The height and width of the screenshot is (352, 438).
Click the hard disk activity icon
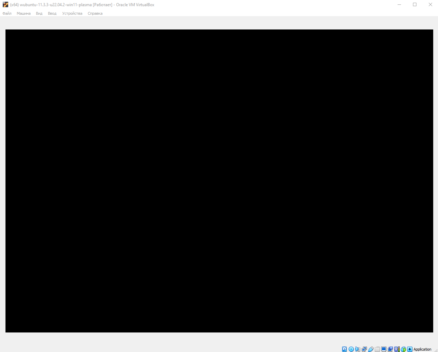345,349
